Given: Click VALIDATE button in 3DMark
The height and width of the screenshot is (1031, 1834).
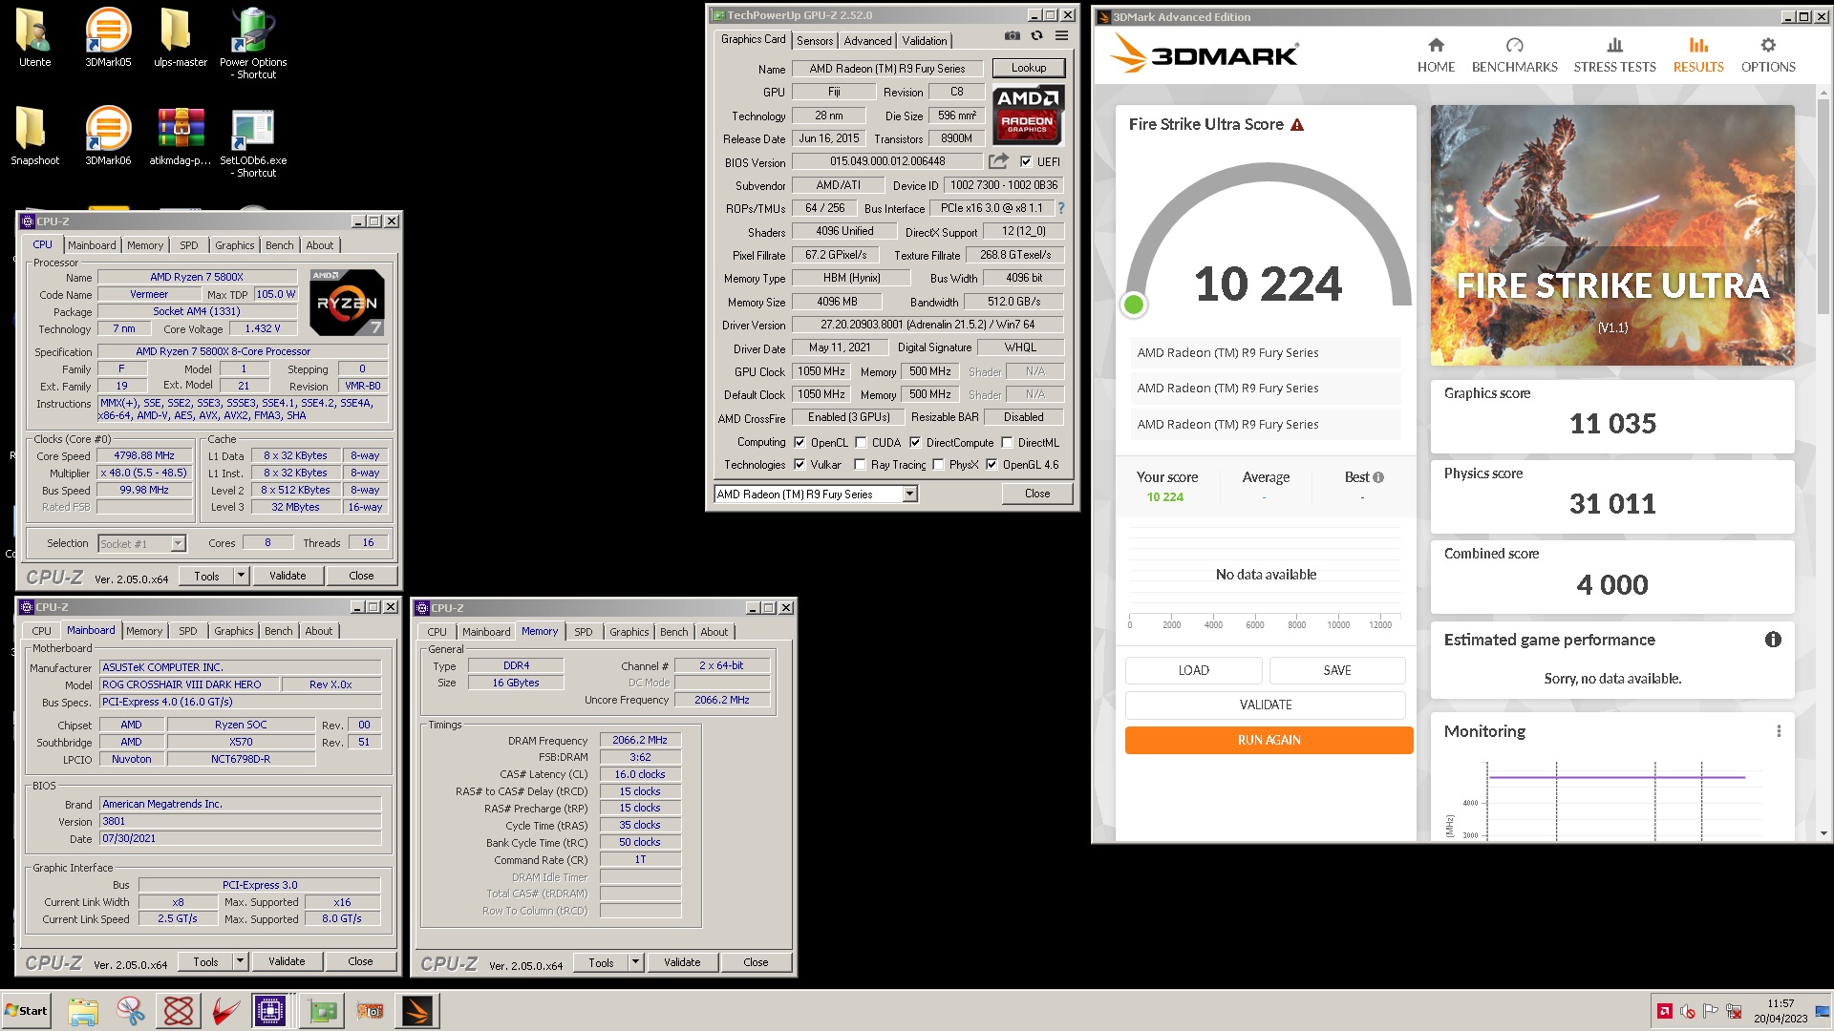Looking at the screenshot, I should [1266, 705].
